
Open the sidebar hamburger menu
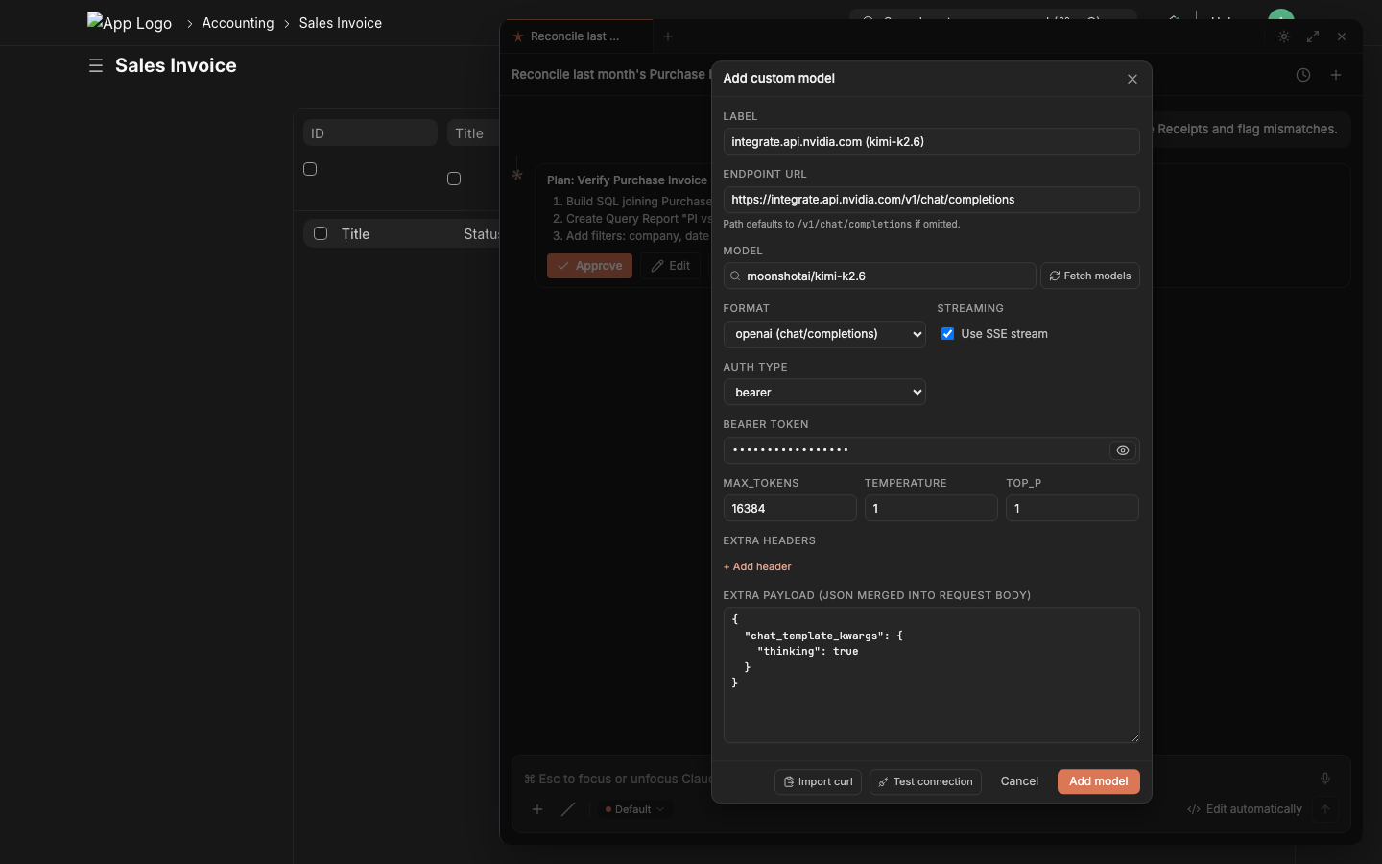(96, 65)
